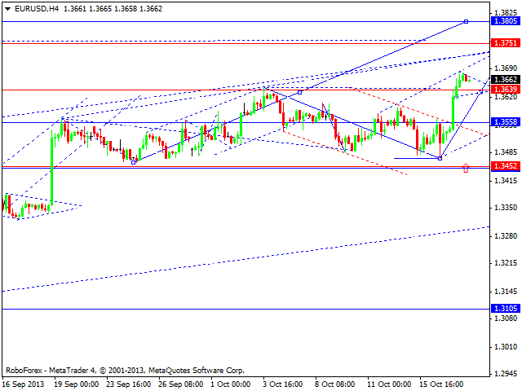Select the 1.3105 blue price label

pos(506,309)
